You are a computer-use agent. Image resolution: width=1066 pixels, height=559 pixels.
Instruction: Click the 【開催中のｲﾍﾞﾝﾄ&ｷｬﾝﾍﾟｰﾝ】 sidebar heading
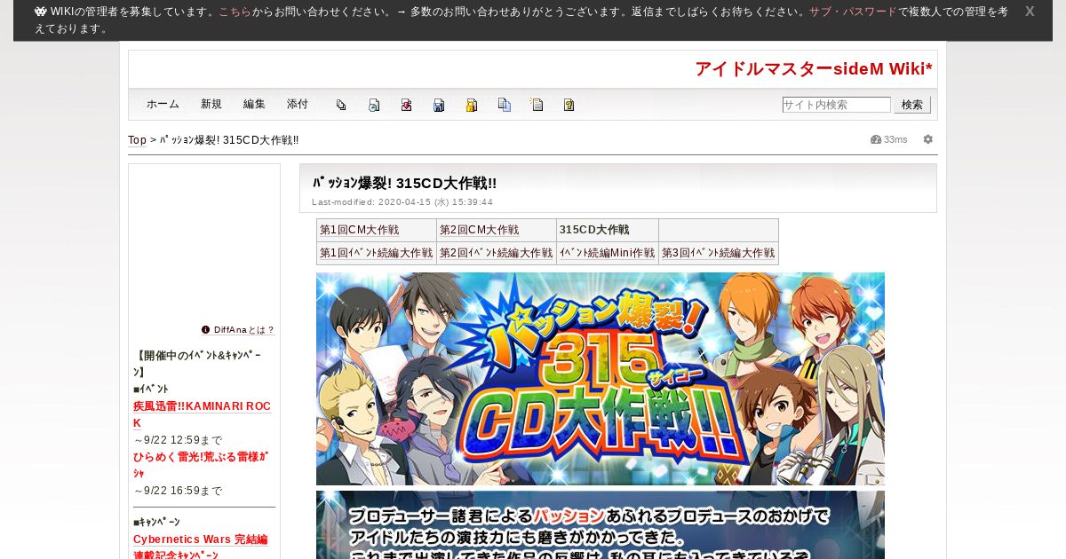click(197, 364)
